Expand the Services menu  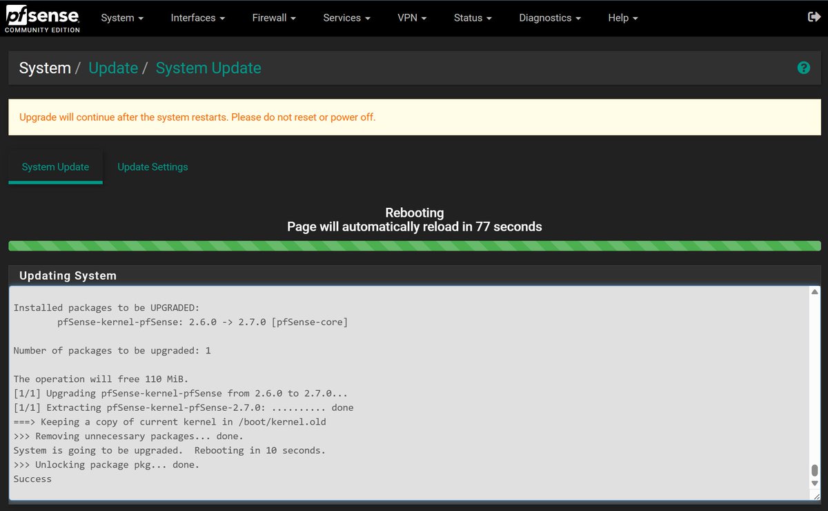(346, 18)
